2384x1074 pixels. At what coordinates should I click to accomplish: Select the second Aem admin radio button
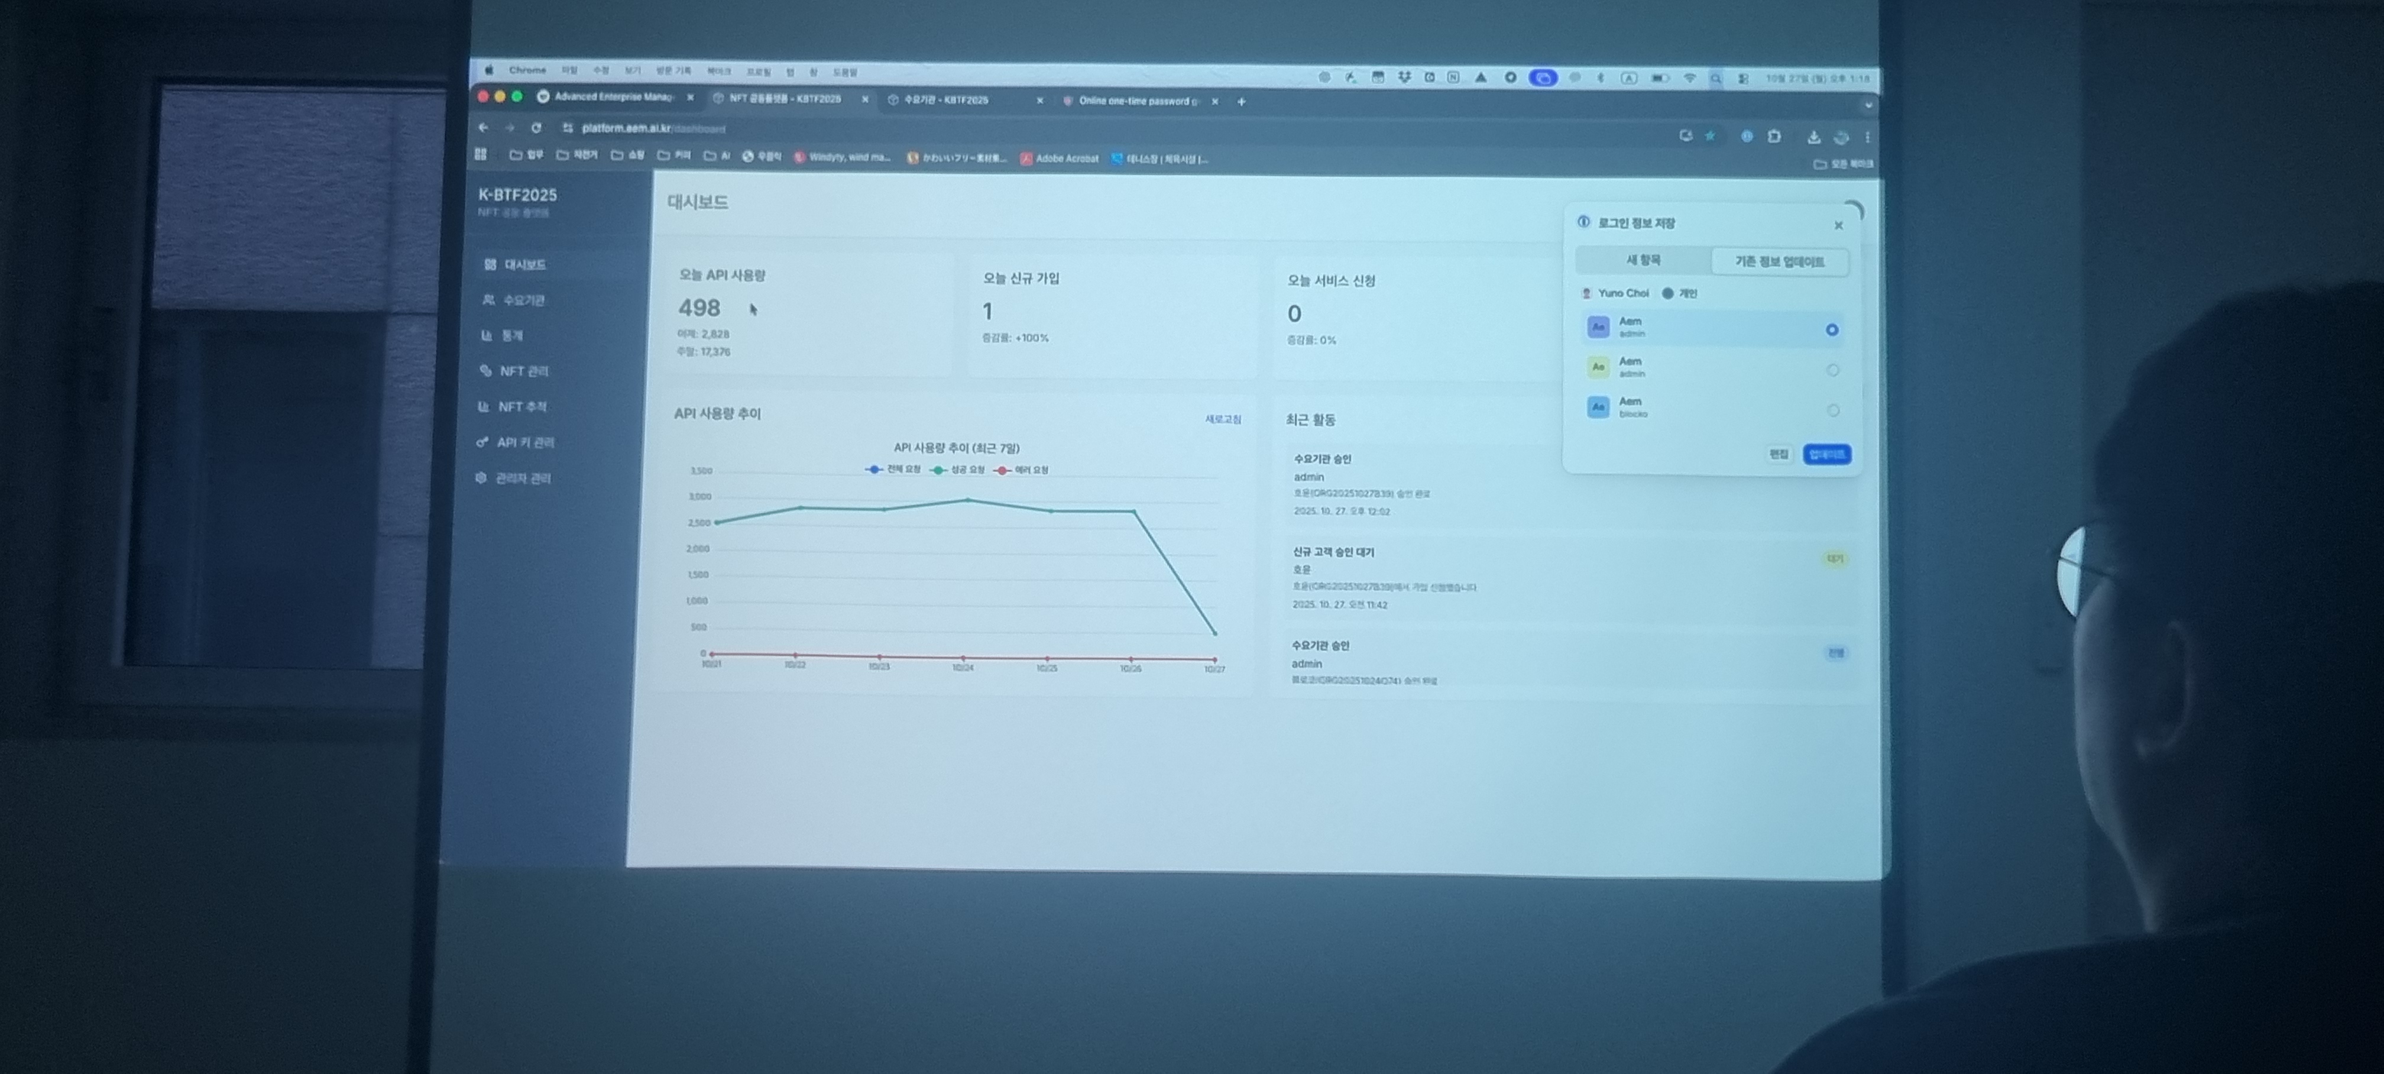coord(1832,370)
